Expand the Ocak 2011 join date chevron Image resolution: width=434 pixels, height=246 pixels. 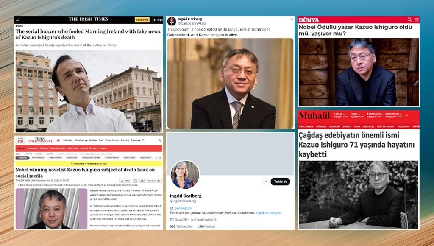click(x=216, y=220)
